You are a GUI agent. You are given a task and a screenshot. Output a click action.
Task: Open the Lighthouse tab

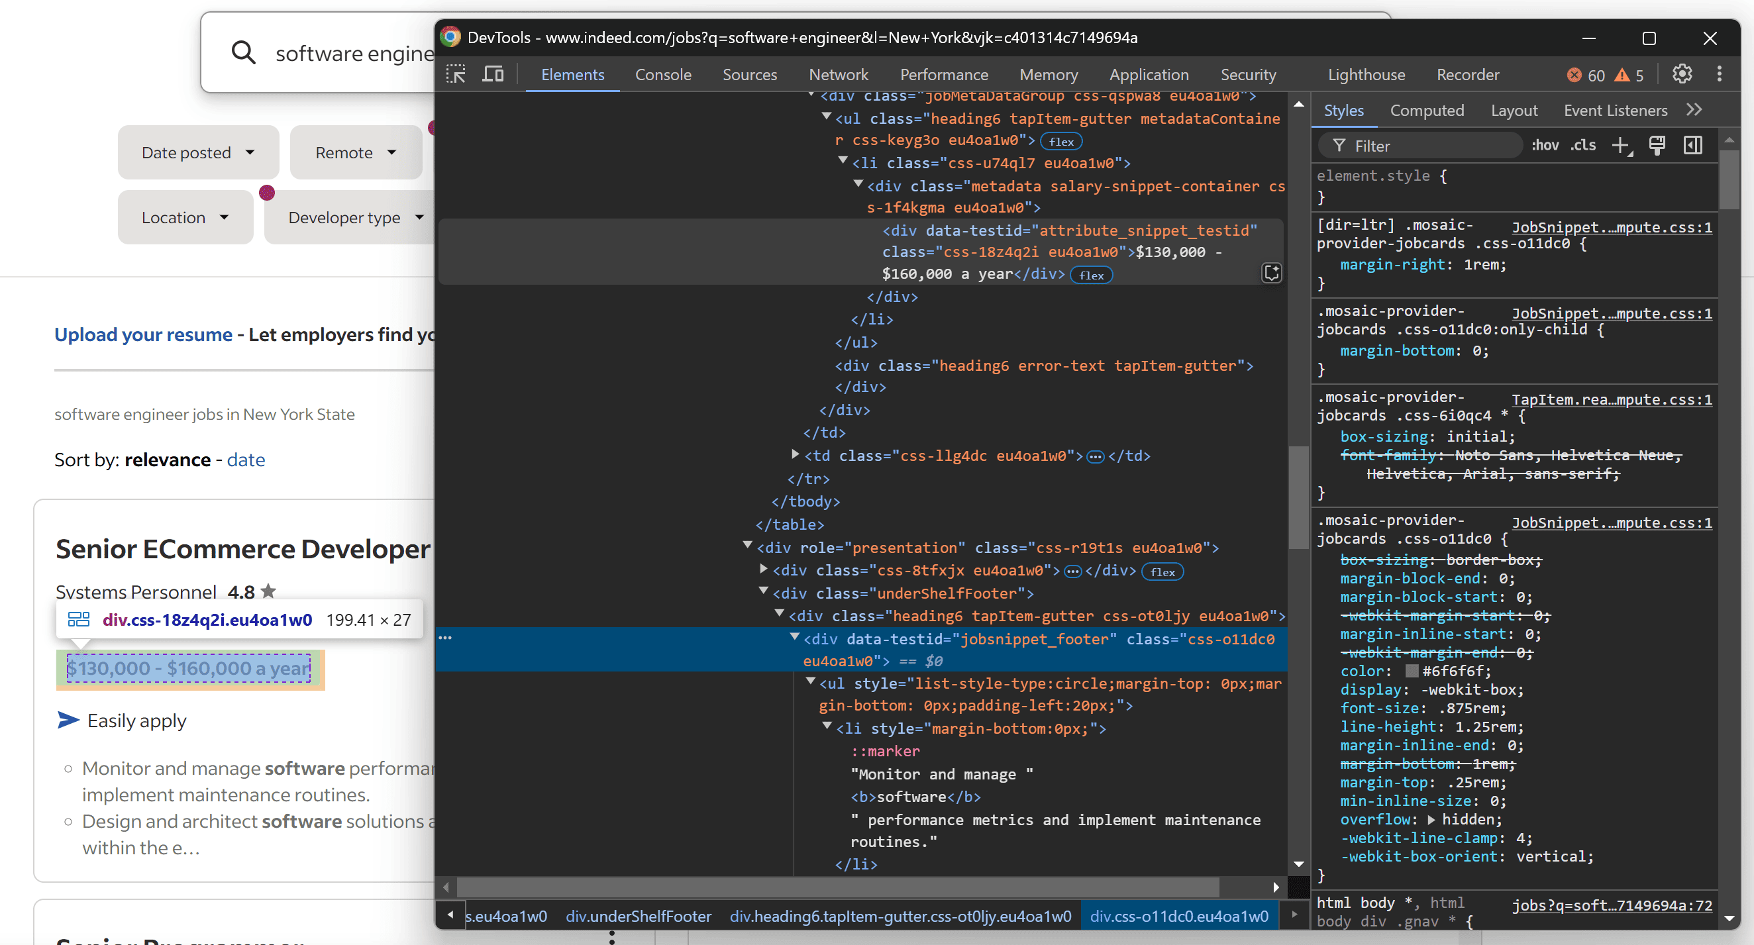tap(1366, 75)
